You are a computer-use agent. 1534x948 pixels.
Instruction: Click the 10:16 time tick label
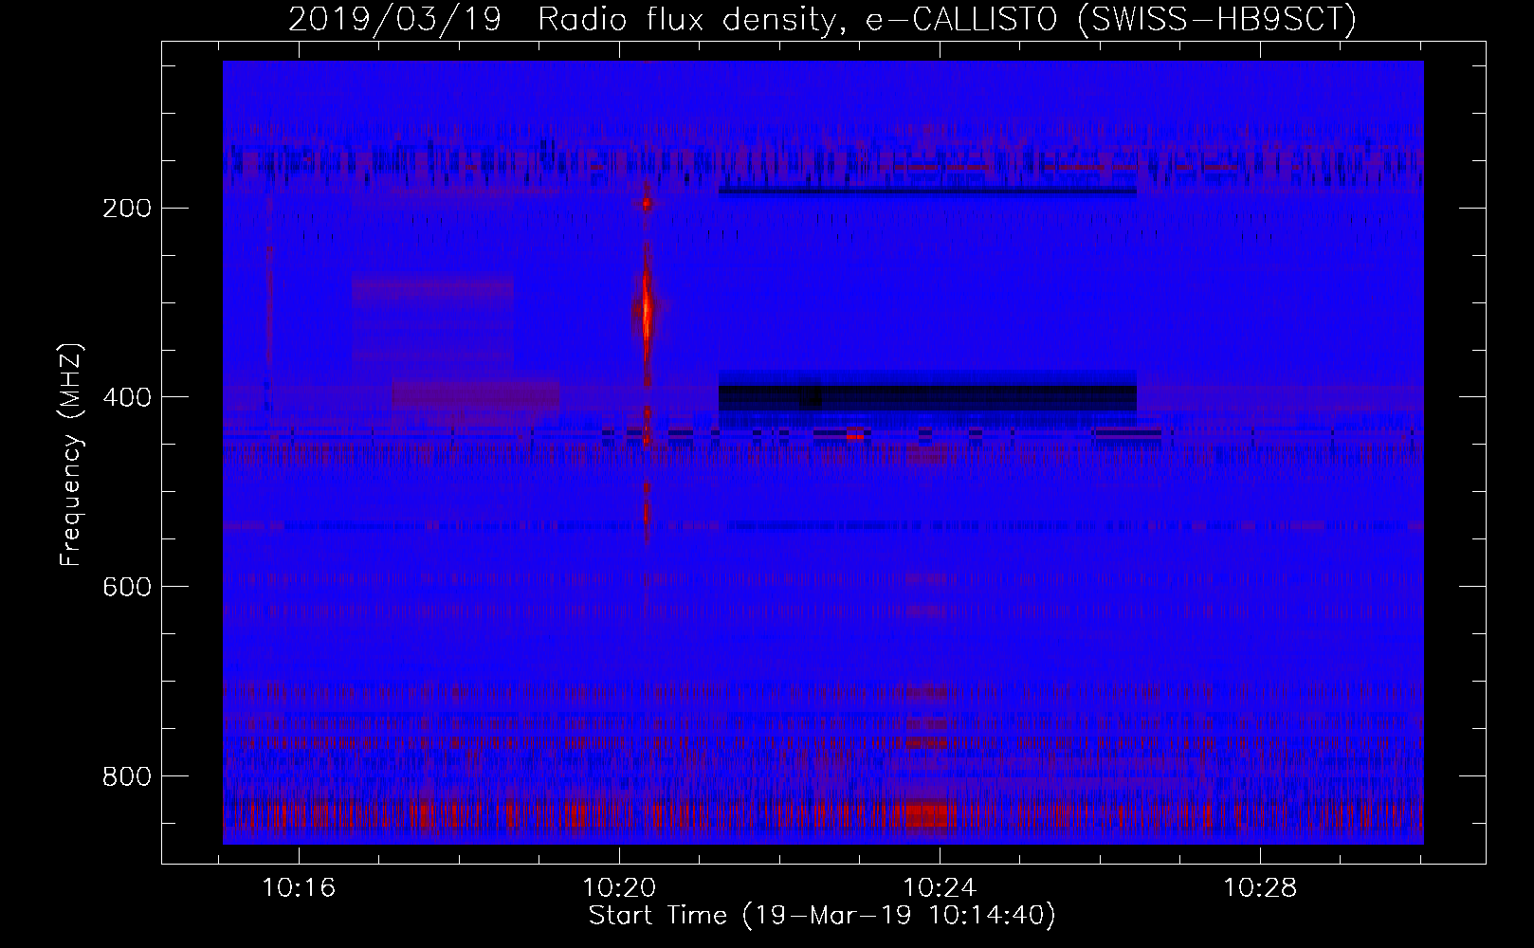tap(299, 888)
